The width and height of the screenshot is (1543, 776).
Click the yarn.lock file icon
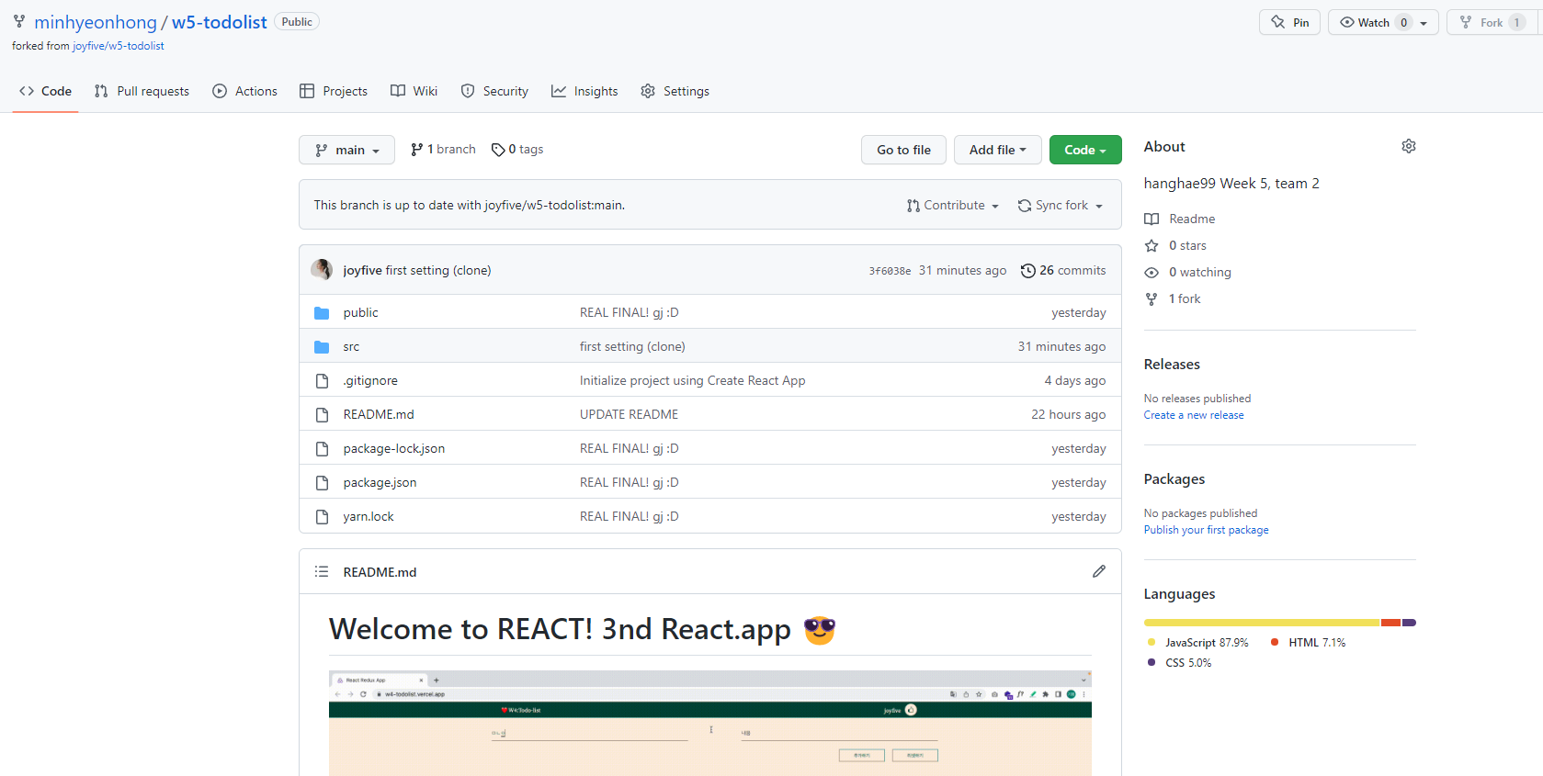[x=322, y=517]
